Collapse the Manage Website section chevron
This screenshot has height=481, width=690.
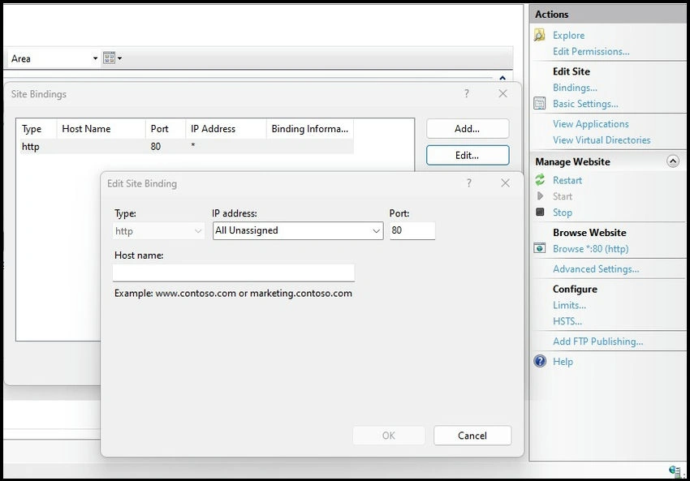(x=673, y=161)
